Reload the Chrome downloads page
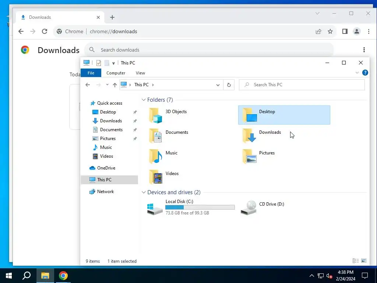Screen dimensions: 377x283 tap(45, 31)
